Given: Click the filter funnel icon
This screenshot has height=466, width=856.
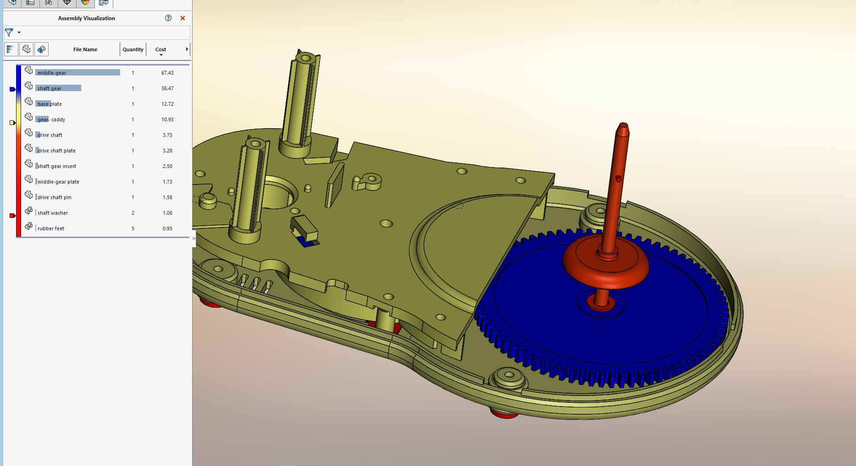Looking at the screenshot, I should [x=9, y=33].
